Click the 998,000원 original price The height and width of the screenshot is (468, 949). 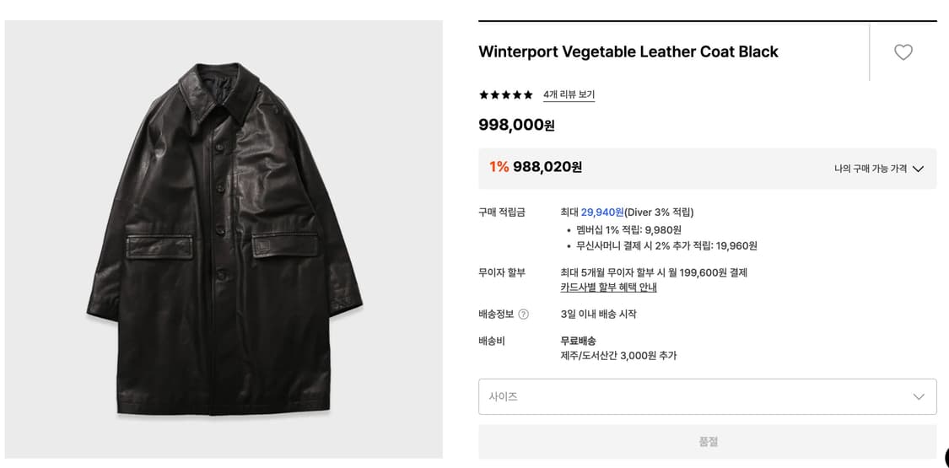tap(516, 125)
